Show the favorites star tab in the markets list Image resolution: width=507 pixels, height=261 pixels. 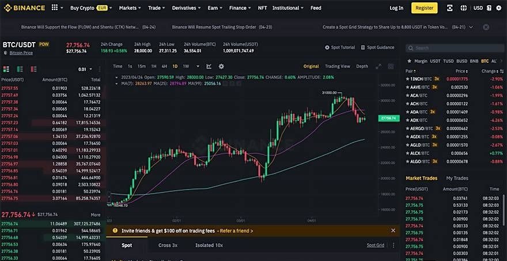point(409,61)
